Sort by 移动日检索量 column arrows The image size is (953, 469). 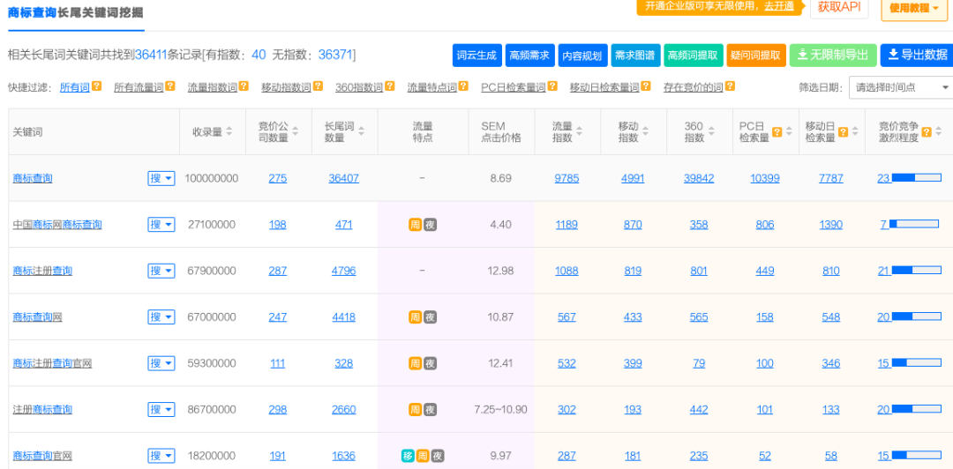pyautogui.click(x=855, y=132)
